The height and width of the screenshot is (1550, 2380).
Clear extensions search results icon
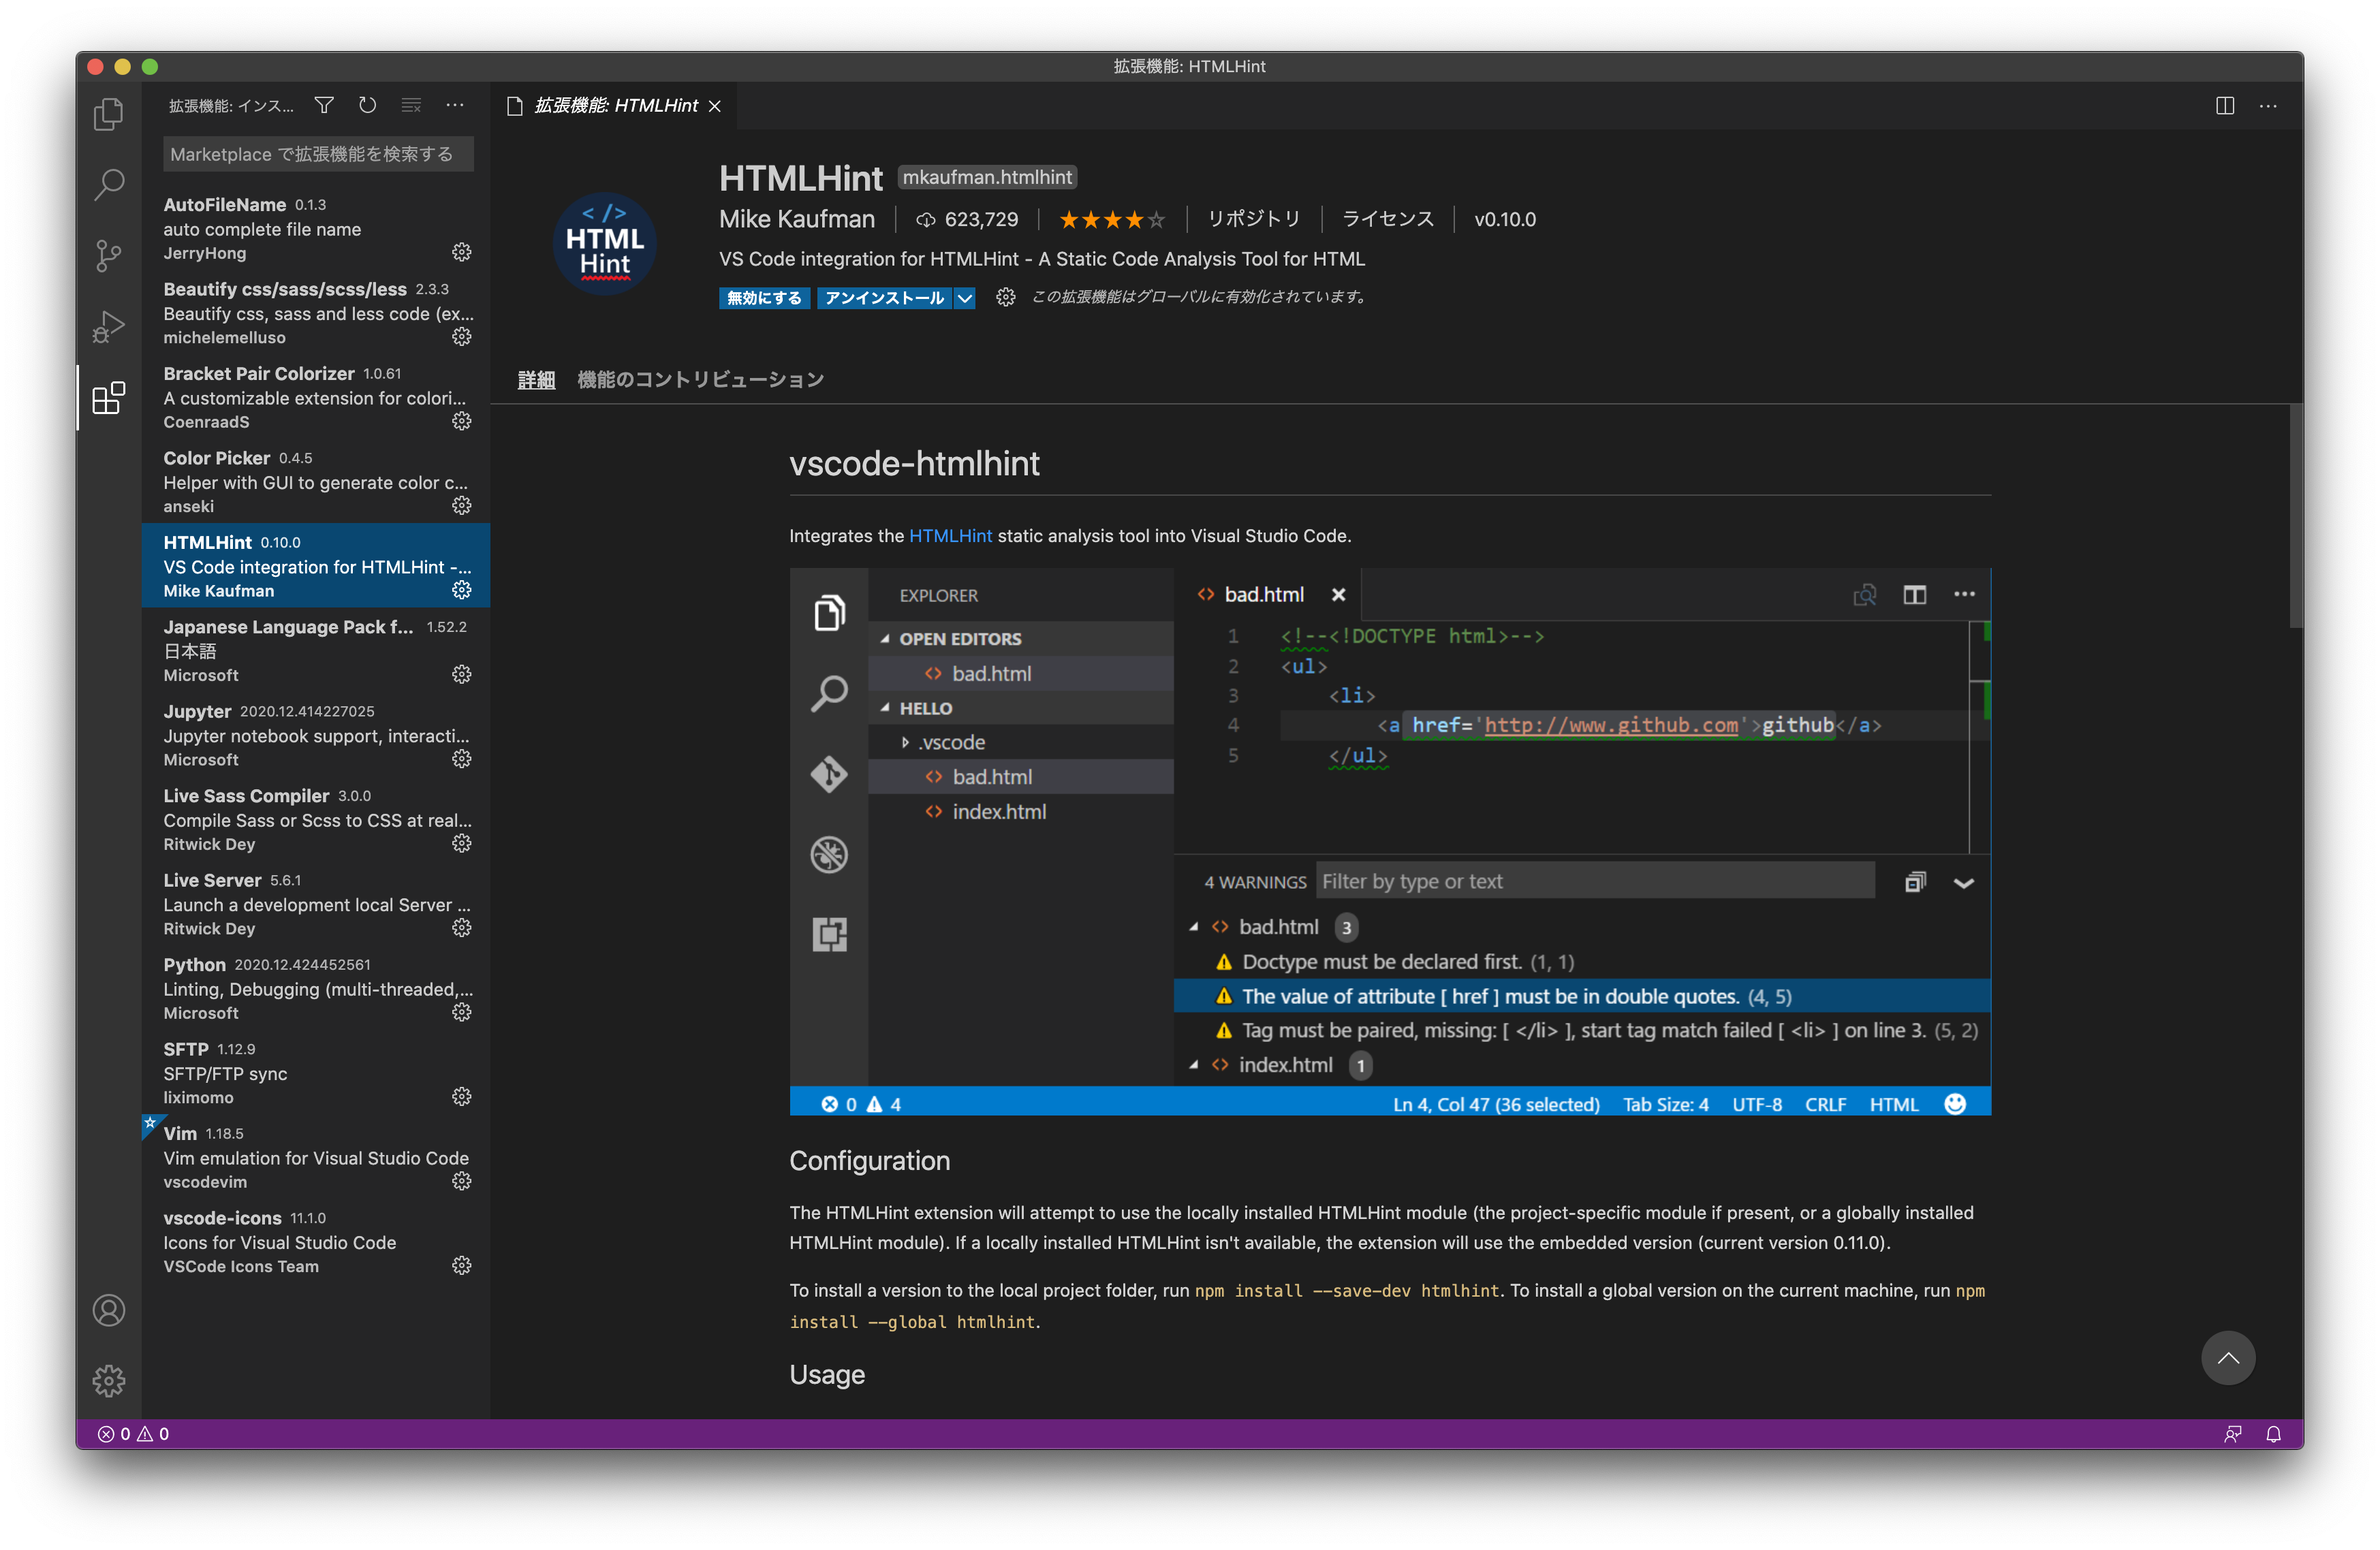[x=411, y=105]
